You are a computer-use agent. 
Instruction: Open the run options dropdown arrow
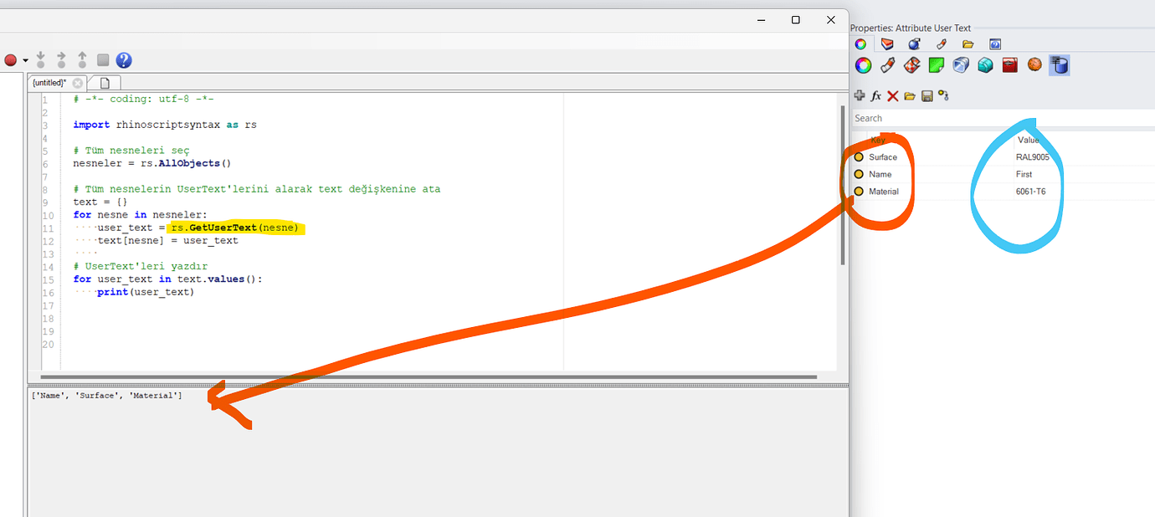click(24, 60)
